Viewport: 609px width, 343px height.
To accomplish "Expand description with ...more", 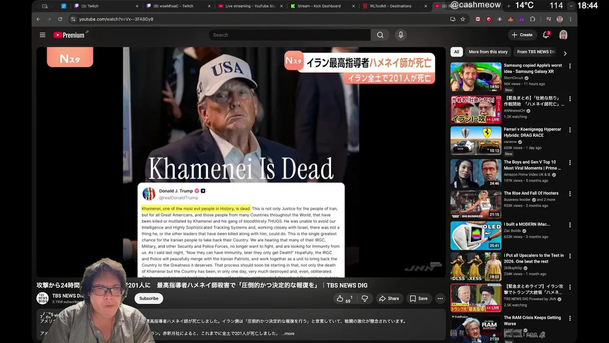I will [x=288, y=333].
